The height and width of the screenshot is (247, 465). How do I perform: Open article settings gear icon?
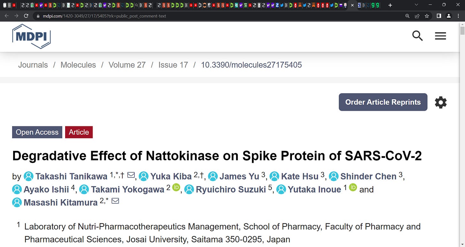click(441, 102)
